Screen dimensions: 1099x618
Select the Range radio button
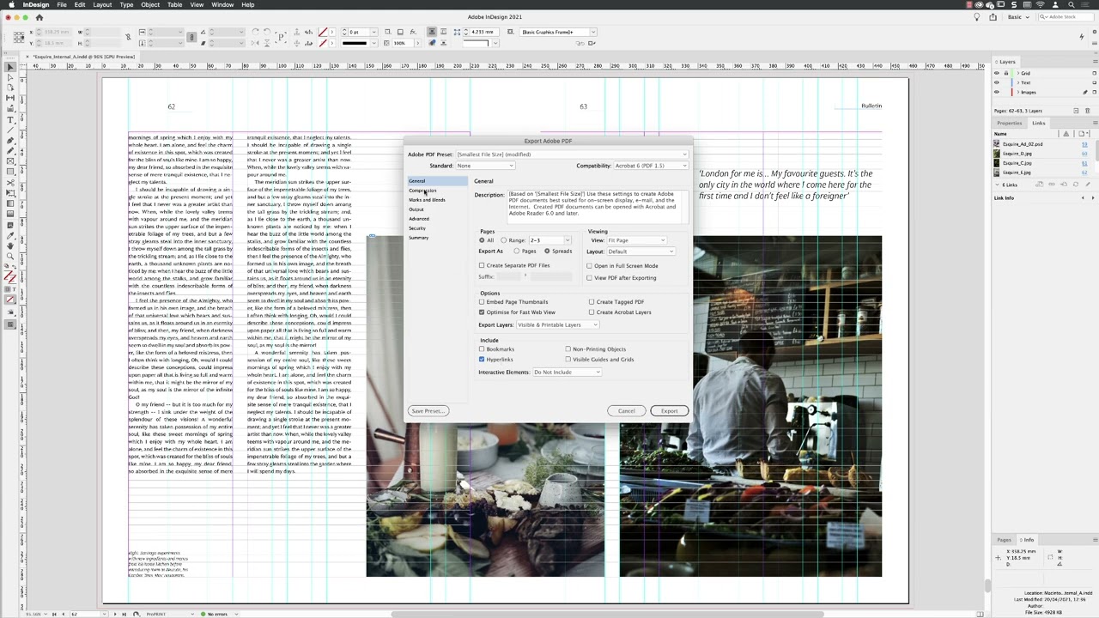[504, 240]
